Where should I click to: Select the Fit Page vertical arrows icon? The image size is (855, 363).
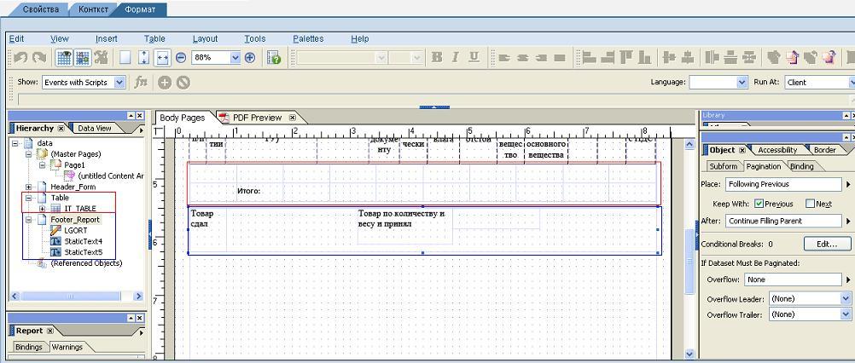143,58
